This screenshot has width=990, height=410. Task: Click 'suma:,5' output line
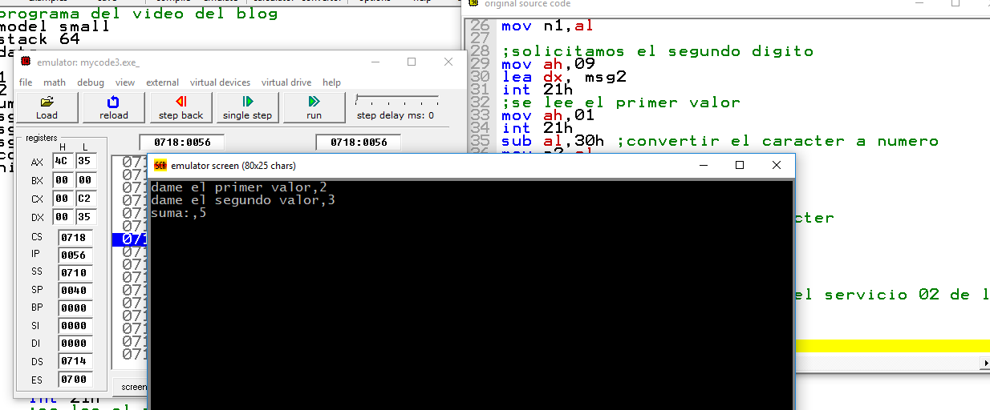179,213
